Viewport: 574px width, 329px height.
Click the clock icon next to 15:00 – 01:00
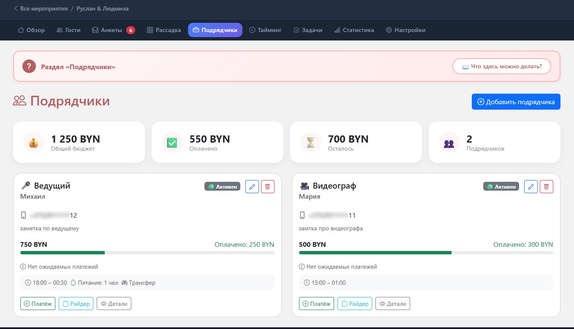pos(307,283)
